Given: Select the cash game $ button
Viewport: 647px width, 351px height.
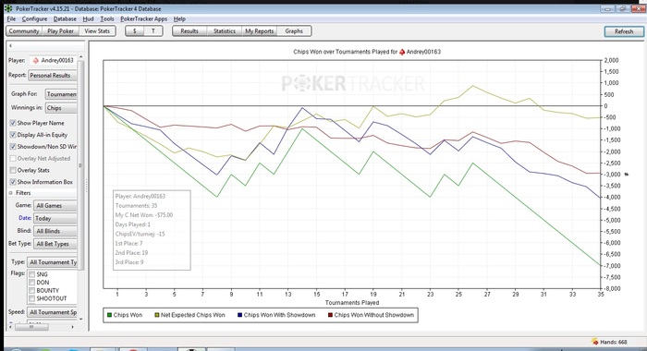Looking at the screenshot, I should pyautogui.click(x=135, y=30).
